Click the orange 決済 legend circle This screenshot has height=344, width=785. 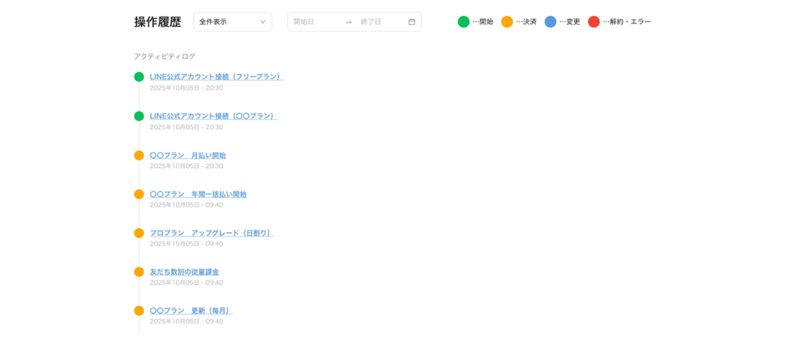click(507, 22)
